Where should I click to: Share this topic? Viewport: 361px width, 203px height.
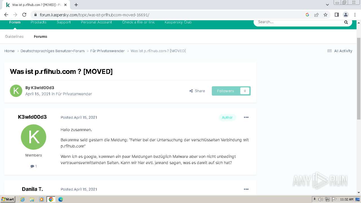click(x=197, y=91)
